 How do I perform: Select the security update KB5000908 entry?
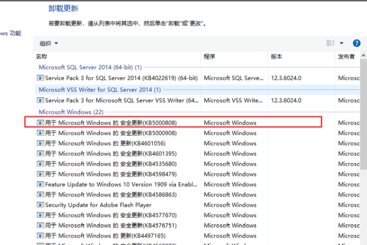pyautogui.click(x=111, y=133)
